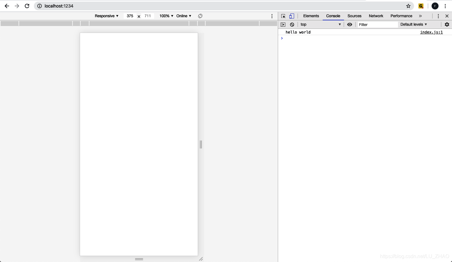View site information icon in address bar

pyautogui.click(x=40, y=6)
